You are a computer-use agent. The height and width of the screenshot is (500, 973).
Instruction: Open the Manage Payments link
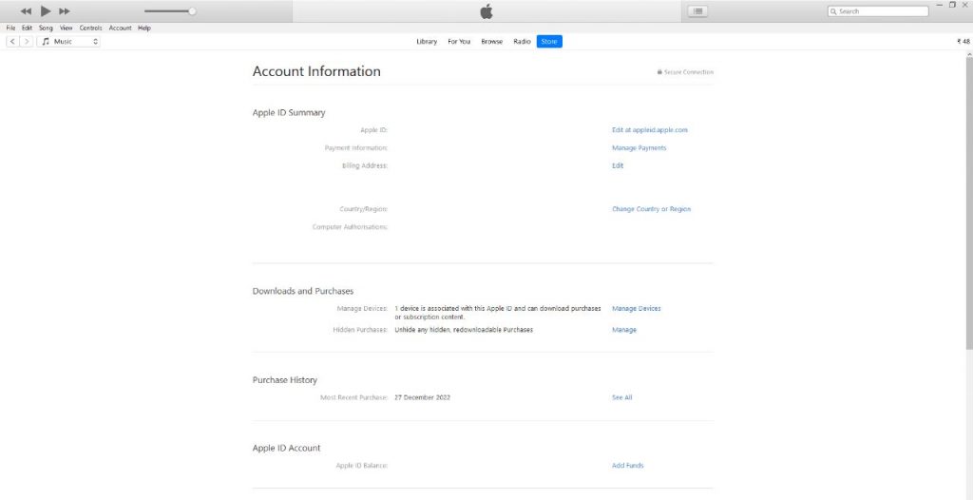[x=639, y=148]
